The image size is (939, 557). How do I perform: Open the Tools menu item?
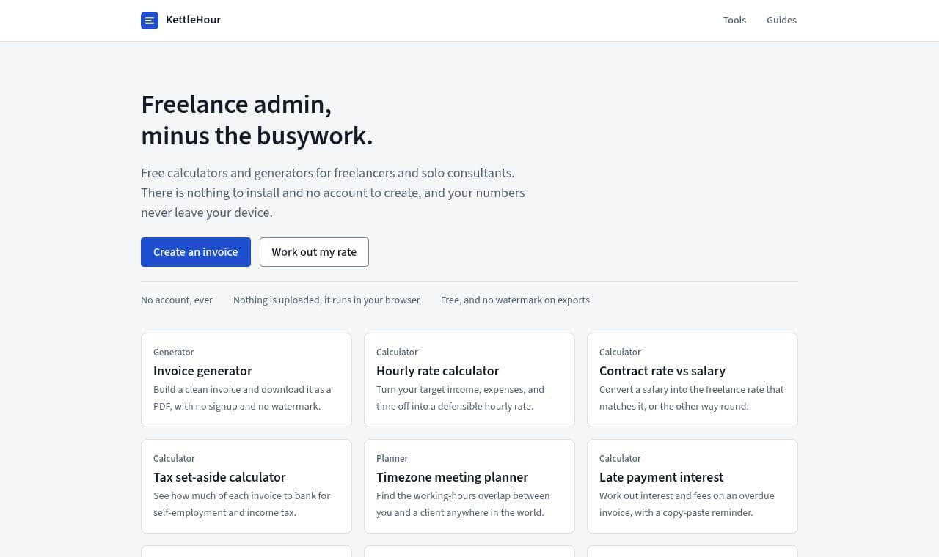[x=734, y=21]
